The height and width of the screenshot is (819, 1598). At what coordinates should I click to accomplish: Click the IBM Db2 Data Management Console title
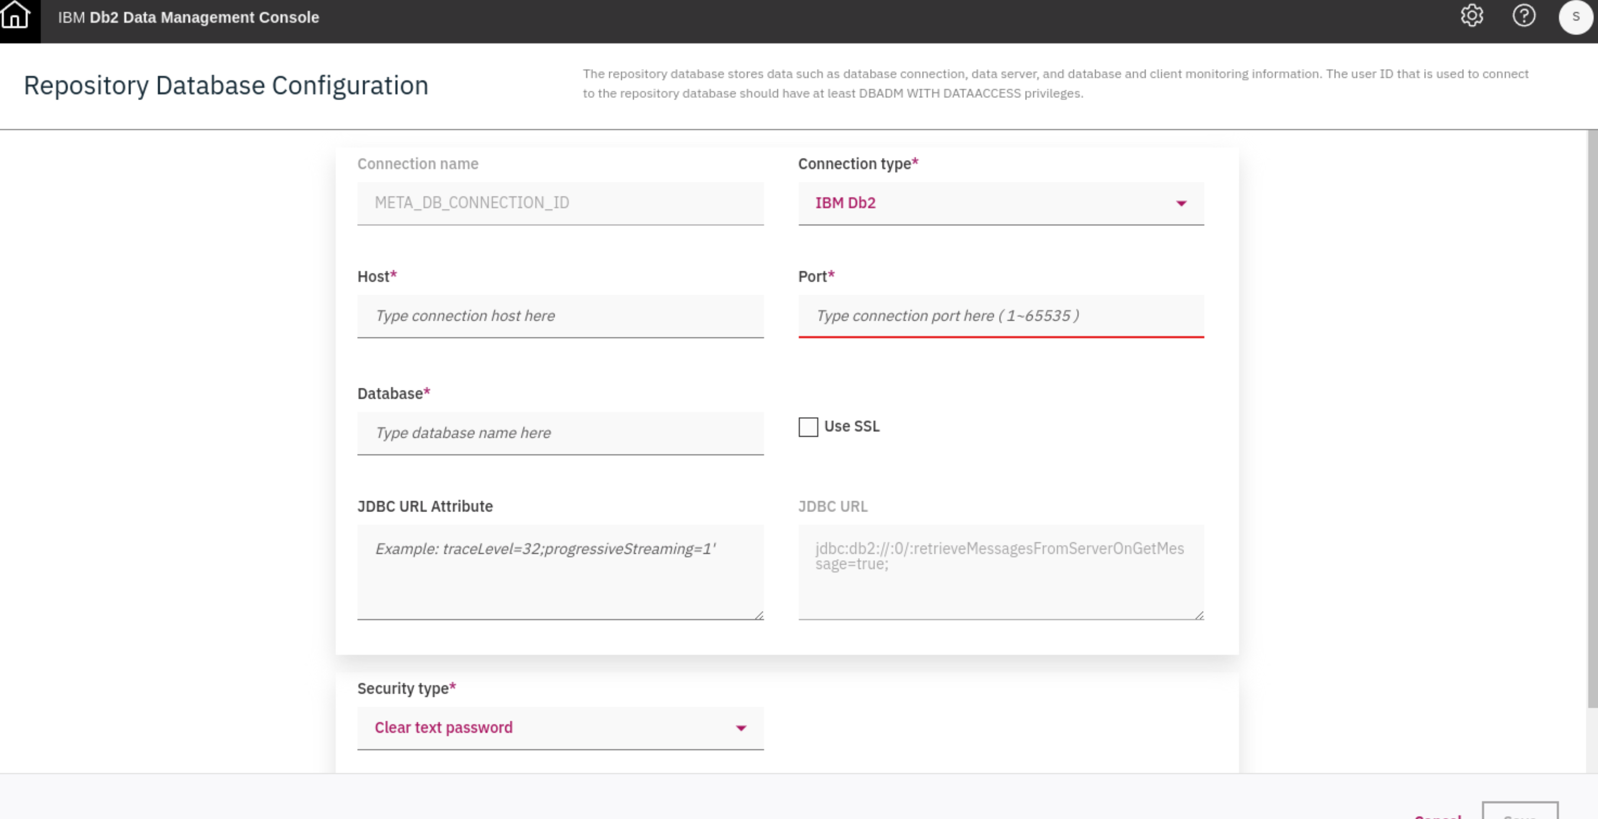pos(189,17)
